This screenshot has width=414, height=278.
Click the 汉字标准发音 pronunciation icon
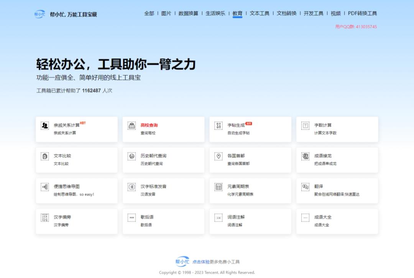click(x=131, y=187)
